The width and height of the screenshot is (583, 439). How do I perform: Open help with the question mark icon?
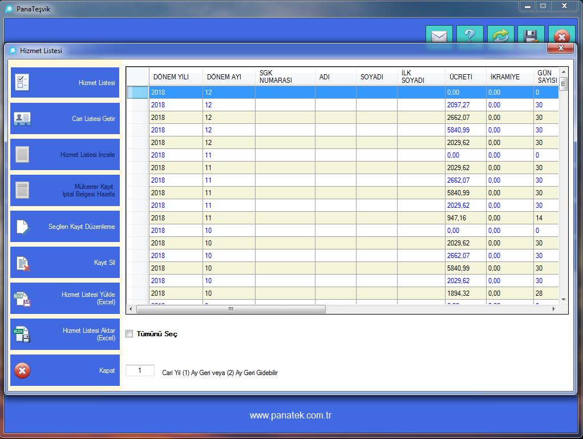[470, 36]
